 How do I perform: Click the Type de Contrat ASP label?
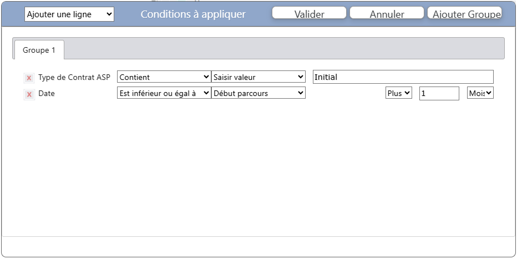74,77
